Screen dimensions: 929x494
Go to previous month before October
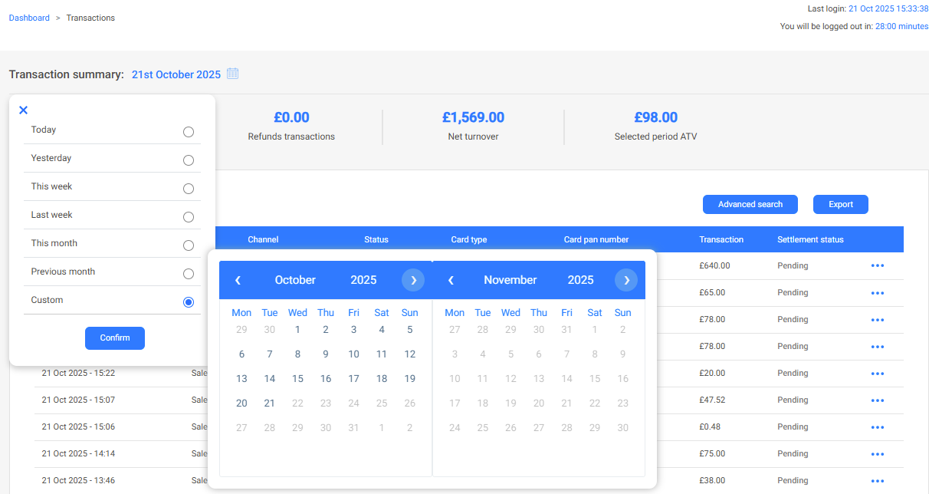tap(238, 281)
